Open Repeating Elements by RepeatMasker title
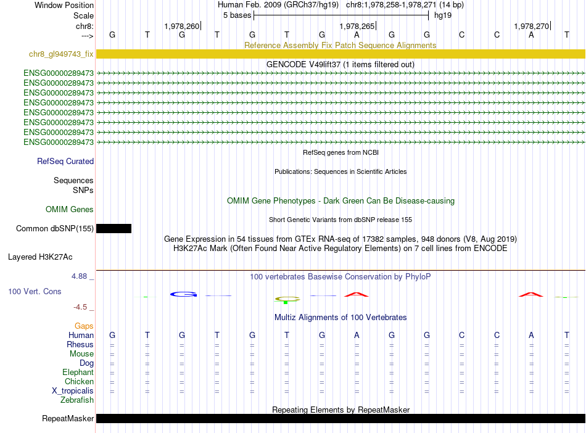Viewport: 586px width, 433px height. pos(341,410)
